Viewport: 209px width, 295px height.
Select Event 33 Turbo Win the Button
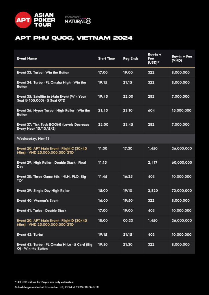pyautogui.click(x=43, y=73)
